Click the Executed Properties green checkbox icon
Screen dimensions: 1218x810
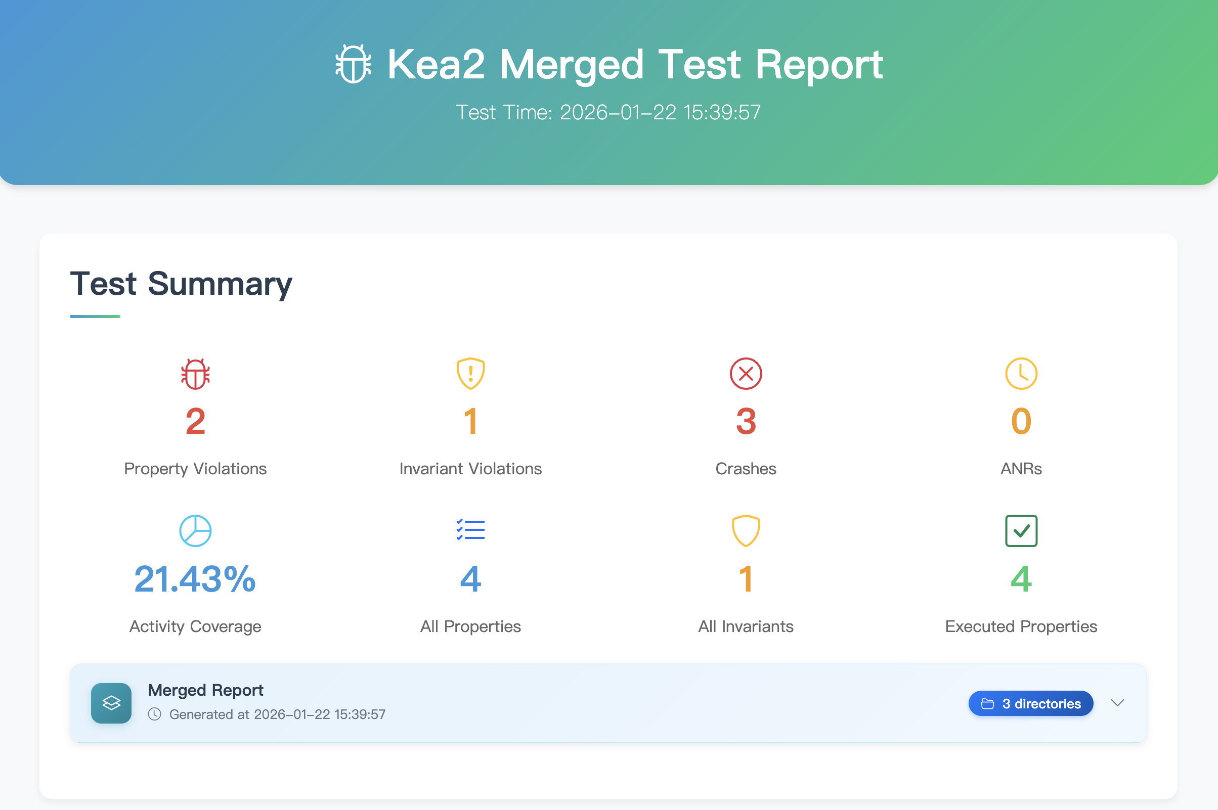(x=1021, y=530)
